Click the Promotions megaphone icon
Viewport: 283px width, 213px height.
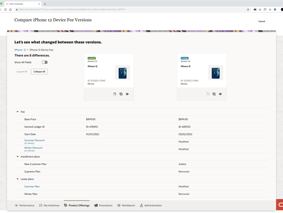click(x=96, y=205)
